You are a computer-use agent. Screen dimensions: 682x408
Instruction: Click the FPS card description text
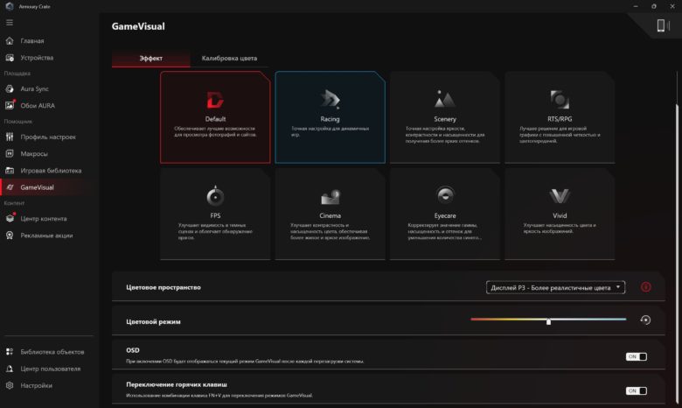(215, 231)
